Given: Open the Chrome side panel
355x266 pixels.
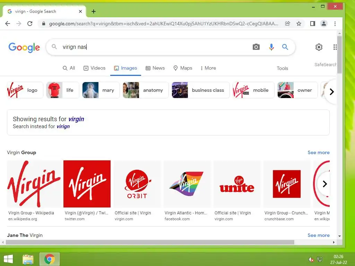Looking at the screenshot, I should pos(313,24).
